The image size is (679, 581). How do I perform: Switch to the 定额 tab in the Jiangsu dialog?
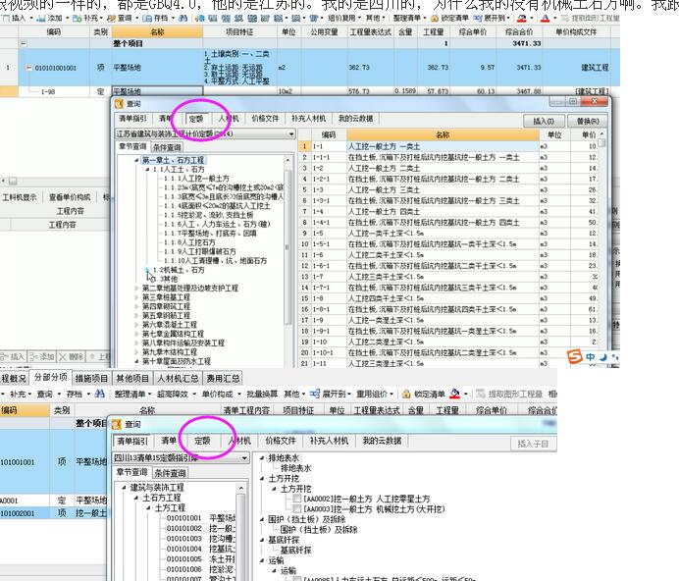196,119
